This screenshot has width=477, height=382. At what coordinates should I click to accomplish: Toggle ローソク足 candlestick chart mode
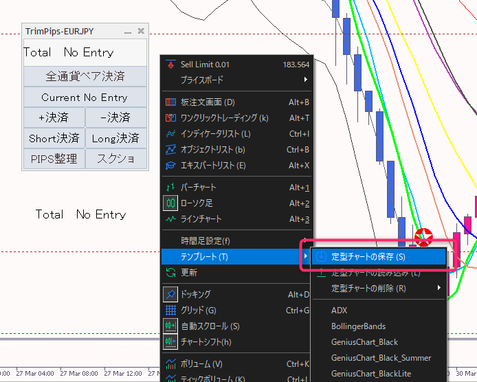[170, 203]
